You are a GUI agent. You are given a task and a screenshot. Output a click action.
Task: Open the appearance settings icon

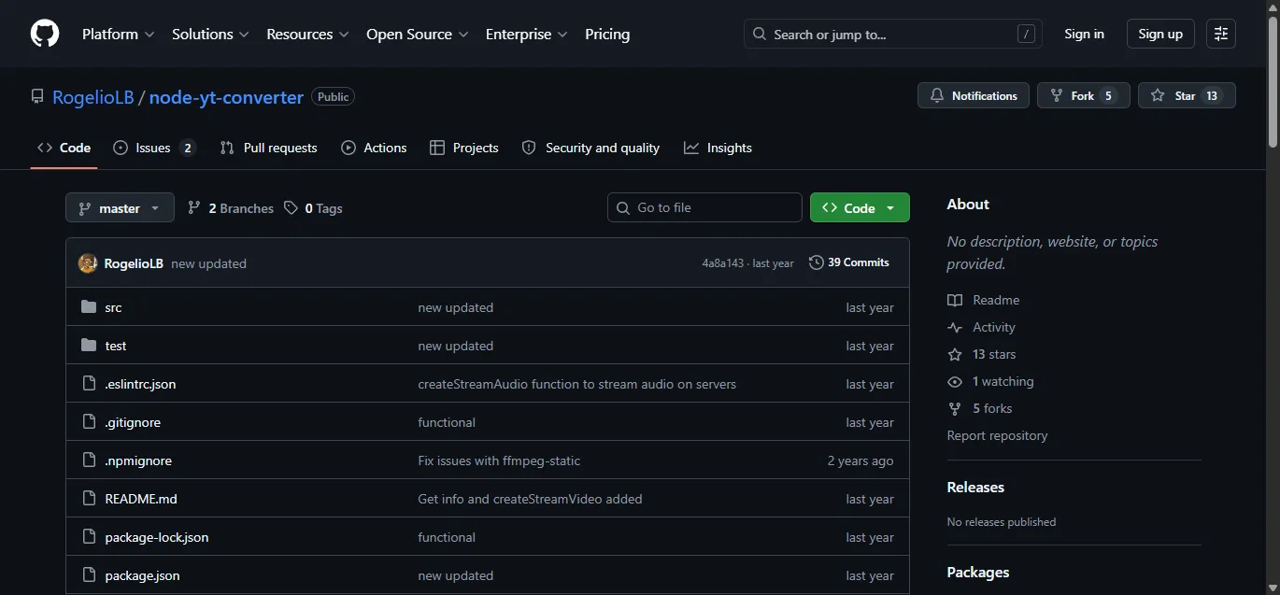click(x=1221, y=34)
